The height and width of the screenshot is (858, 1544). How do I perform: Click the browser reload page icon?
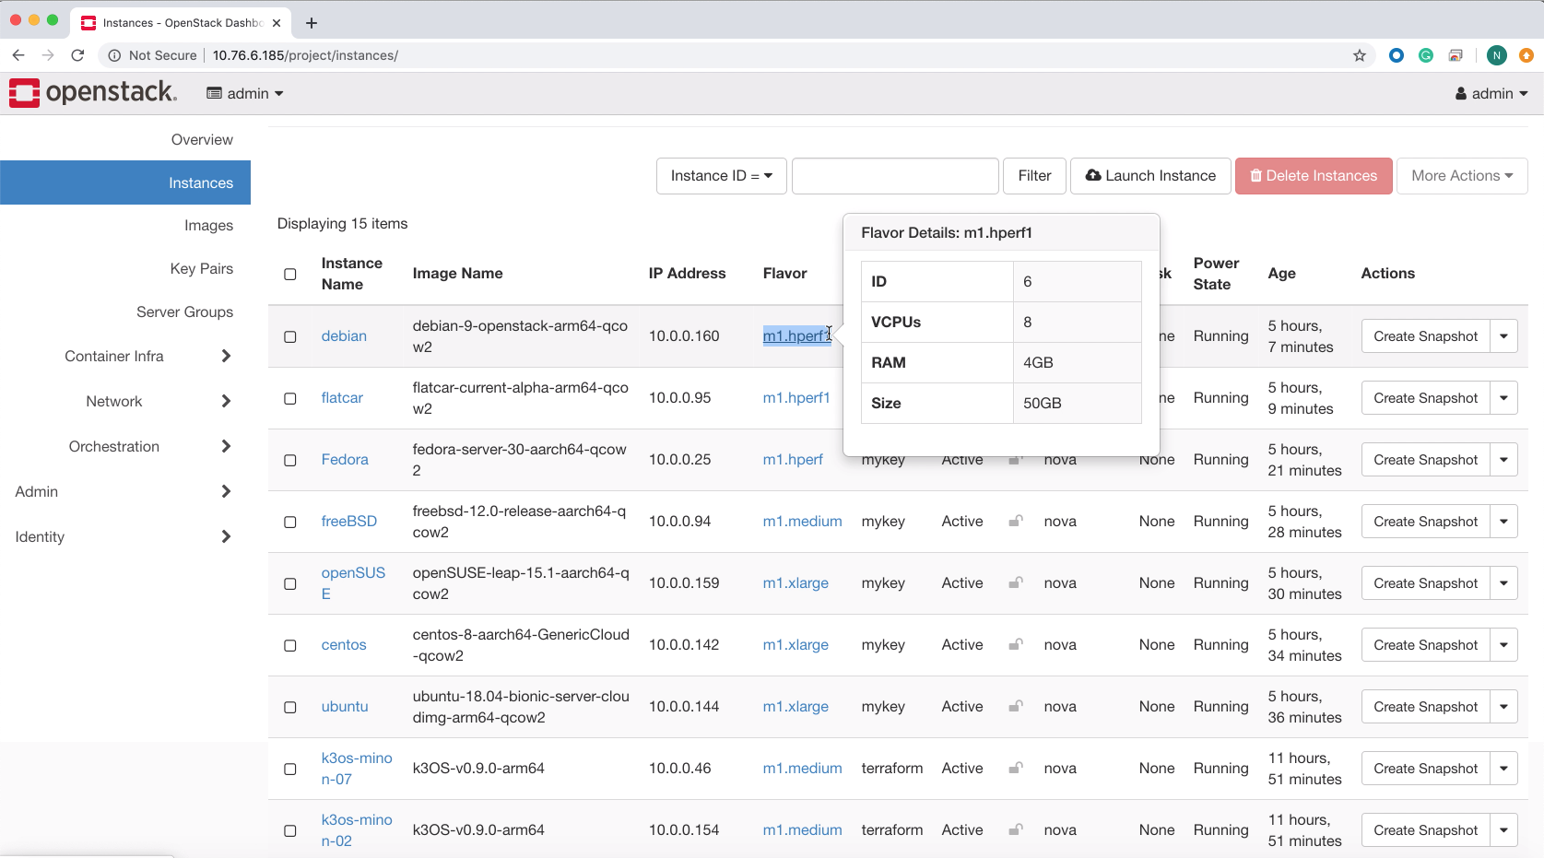click(77, 55)
